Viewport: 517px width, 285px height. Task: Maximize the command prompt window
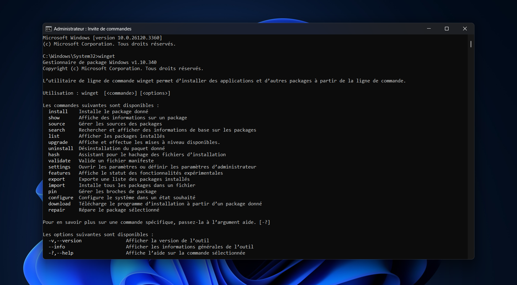[446, 29]
